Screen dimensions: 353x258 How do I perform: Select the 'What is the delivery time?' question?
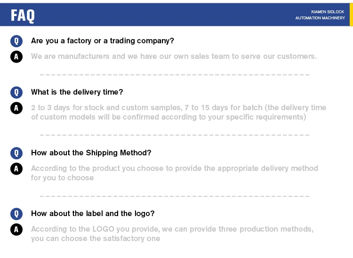pyautogui.click(x=77, y=92)
